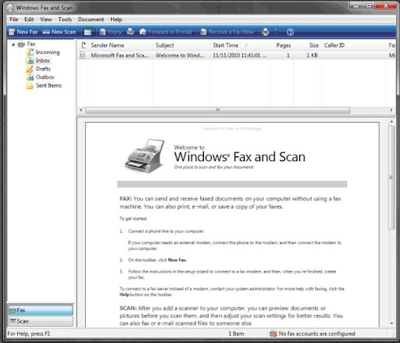Open the View menu
This screenshot has width=400, height=343.
coord(46,20)
